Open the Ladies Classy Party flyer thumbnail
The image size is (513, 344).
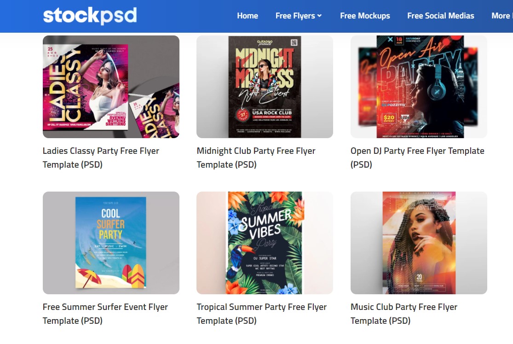tap(111, 87)
